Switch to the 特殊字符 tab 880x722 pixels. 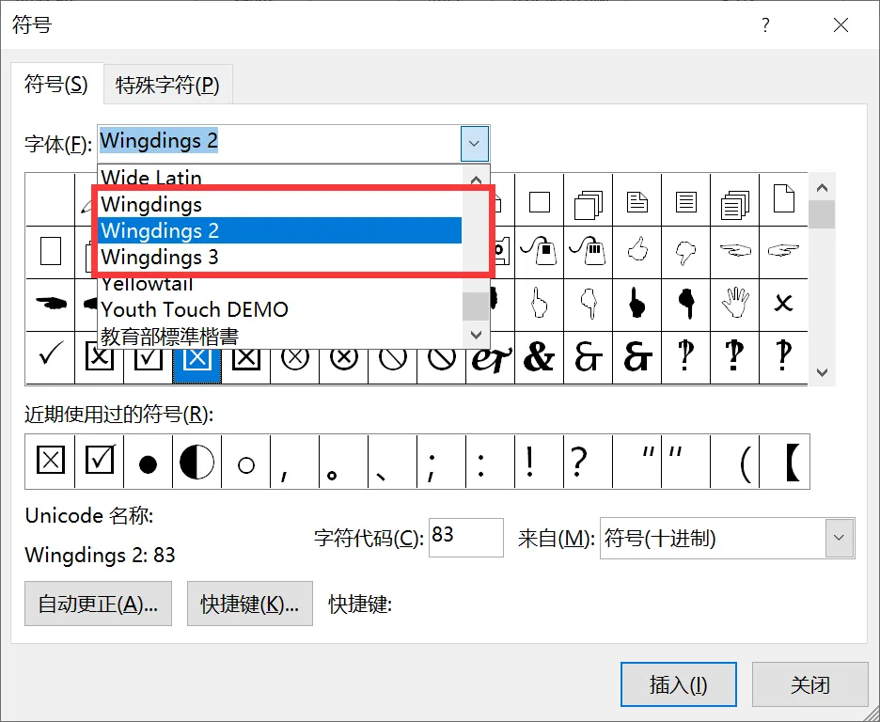(x=167, y=86)
